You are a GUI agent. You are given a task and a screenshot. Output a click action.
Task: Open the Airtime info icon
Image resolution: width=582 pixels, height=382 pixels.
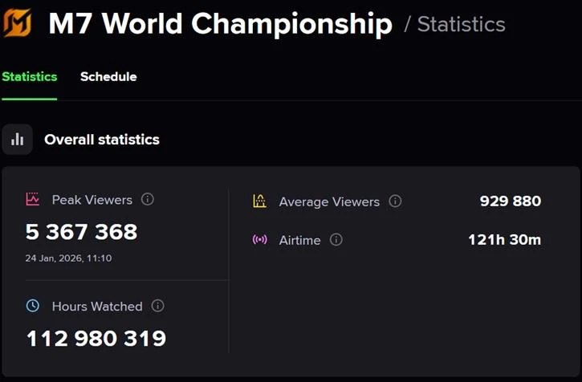336,240
